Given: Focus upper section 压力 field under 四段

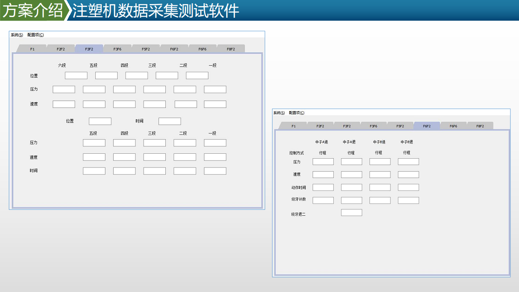Looking at the screenshot, I should [x=124, y=90].
